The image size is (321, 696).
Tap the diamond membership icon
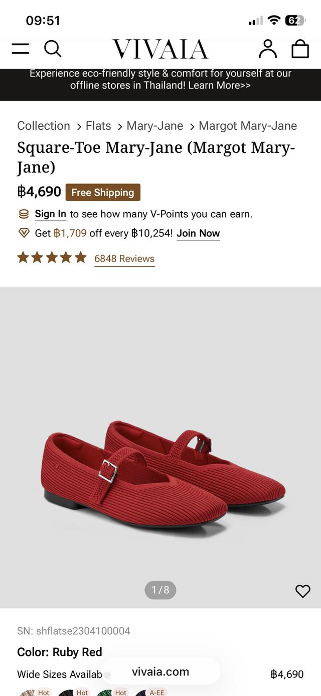(x=24, y=233)
